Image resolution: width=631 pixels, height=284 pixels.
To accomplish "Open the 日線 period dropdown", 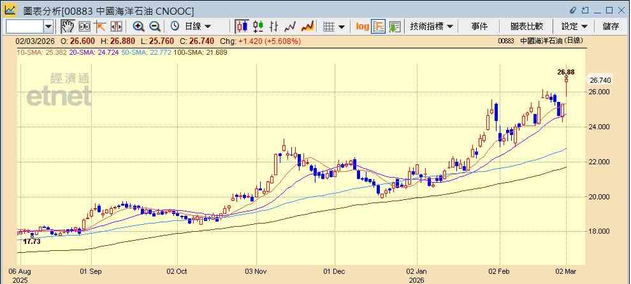I will click(197, 27).
